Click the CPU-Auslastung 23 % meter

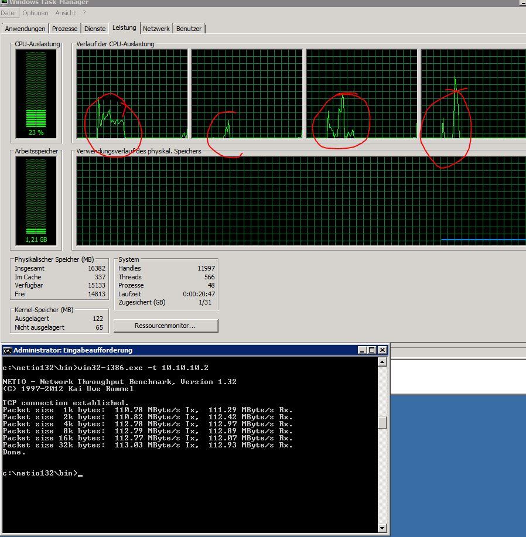pyautogui.click(x=36, y=93)
